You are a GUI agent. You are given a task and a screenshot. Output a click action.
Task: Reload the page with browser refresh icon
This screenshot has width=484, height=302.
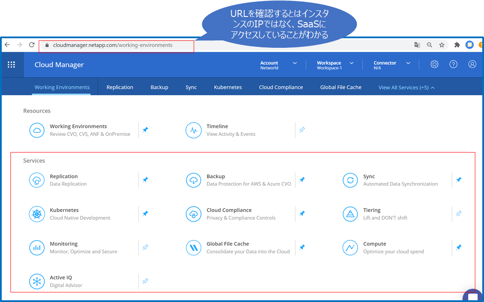[x=31, y=45]
